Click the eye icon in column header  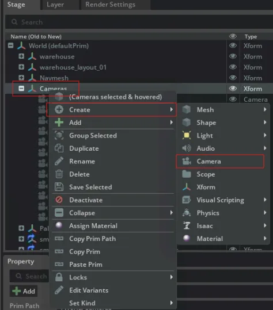[233, 36]
